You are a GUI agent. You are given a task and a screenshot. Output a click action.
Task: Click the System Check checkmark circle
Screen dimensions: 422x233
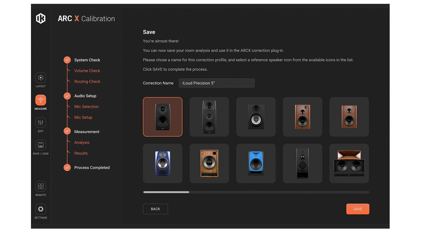[67, 60]
